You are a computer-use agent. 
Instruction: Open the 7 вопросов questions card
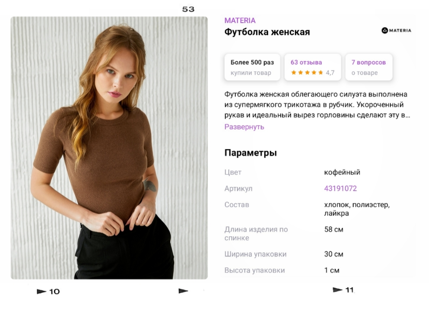click(x=369, y=67)
